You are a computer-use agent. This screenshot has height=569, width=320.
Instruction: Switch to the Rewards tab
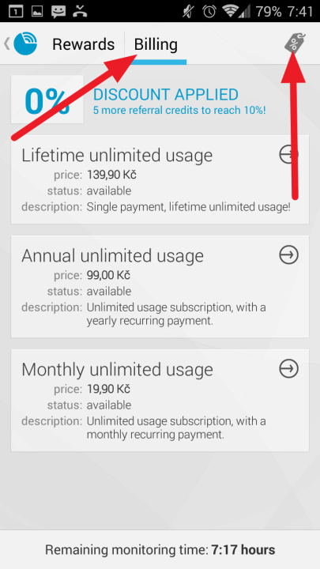click(x=83, y=44)
